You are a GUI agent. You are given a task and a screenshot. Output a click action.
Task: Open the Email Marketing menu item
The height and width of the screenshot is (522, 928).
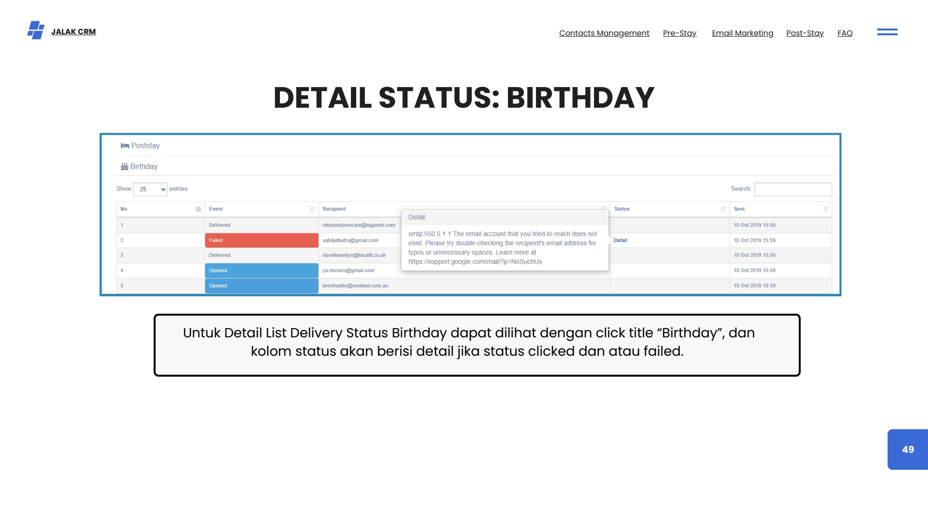click(742, 33)
